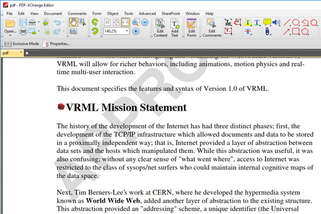
Task: Open the SharePoint menu
Action: 171,13
